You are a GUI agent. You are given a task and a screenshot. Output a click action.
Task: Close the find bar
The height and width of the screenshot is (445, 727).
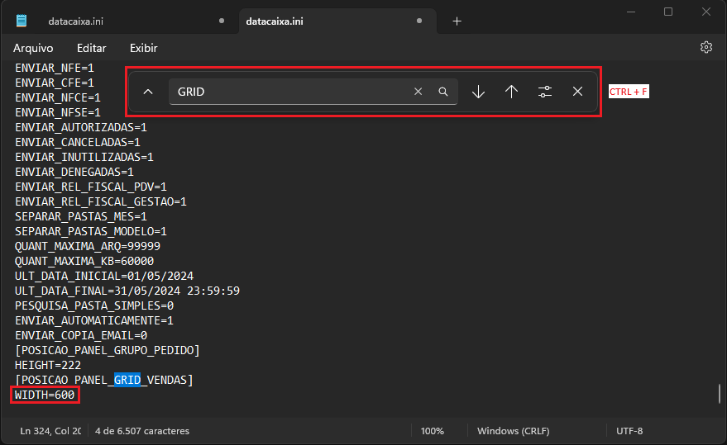[577, 92]
